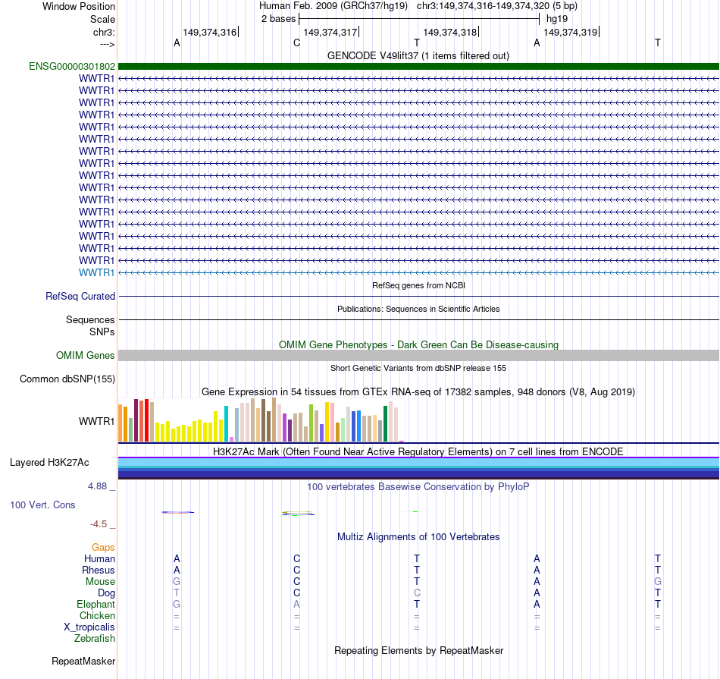The image size is (720, 679).
Task: Click the chr3: ruler label
Action: point(104,32)
